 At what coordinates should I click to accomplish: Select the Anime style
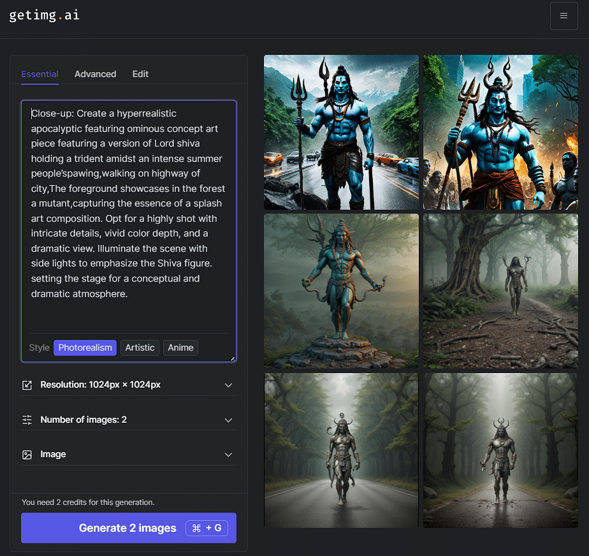point(180,347)
